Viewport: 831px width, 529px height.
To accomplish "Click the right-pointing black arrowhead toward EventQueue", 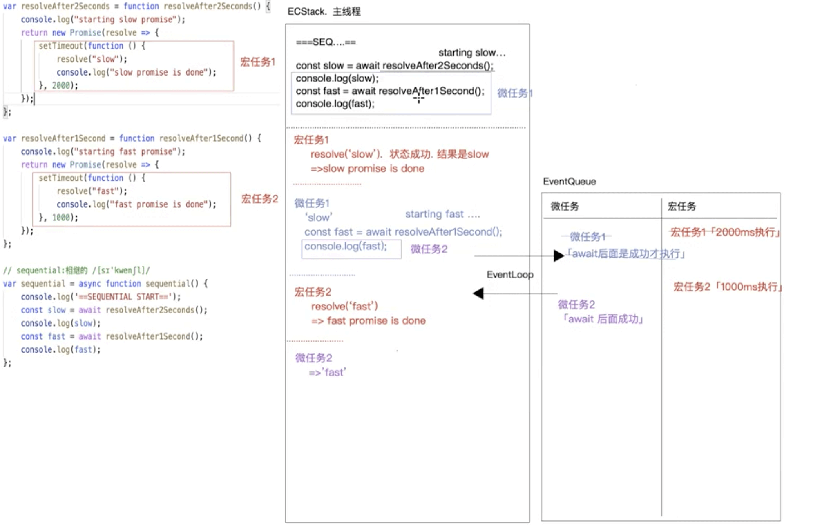I will click(558, 256).
